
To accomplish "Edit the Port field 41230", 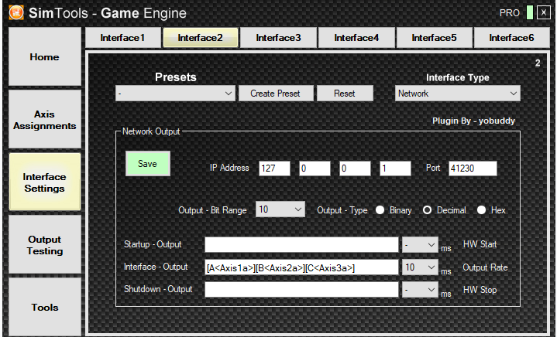I will (x=473, y=168).
